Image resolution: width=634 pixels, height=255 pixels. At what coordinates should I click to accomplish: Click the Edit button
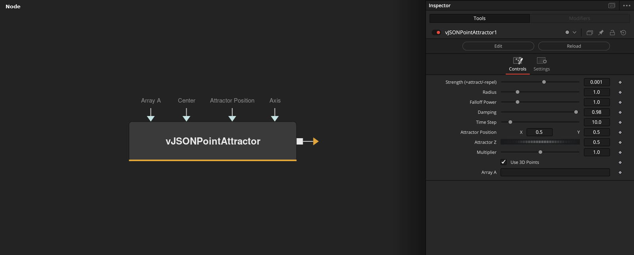498,46
